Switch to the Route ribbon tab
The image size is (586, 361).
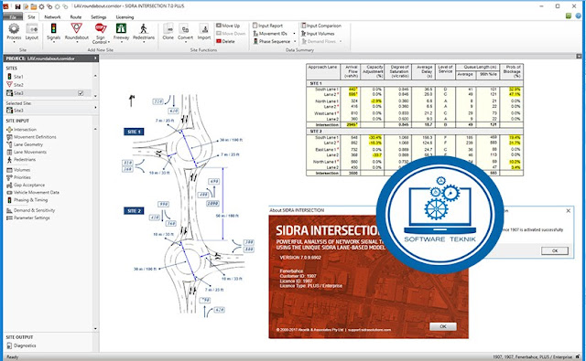pos(76,17)
